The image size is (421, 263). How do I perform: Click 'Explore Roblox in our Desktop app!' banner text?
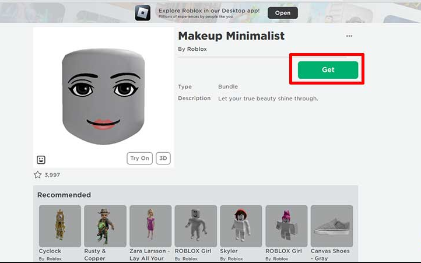point(209,10)
